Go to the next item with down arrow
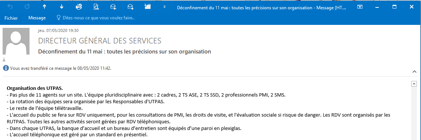Image resolution: width=421 pixels, height=140 pixels. (62, 7)
